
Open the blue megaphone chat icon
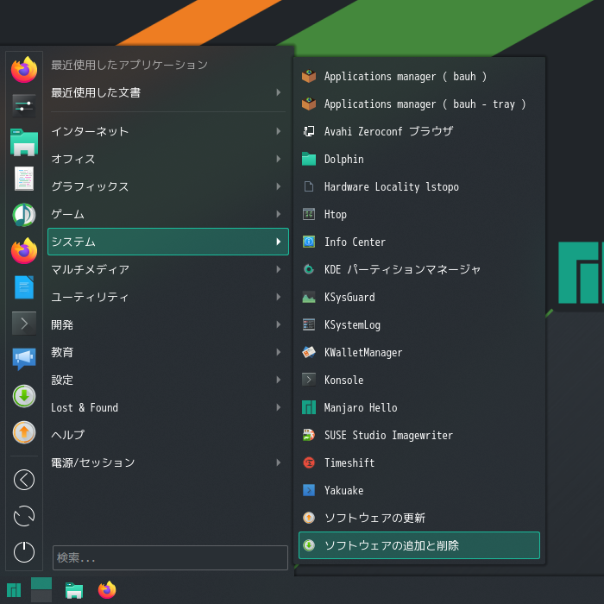[24, 359]
